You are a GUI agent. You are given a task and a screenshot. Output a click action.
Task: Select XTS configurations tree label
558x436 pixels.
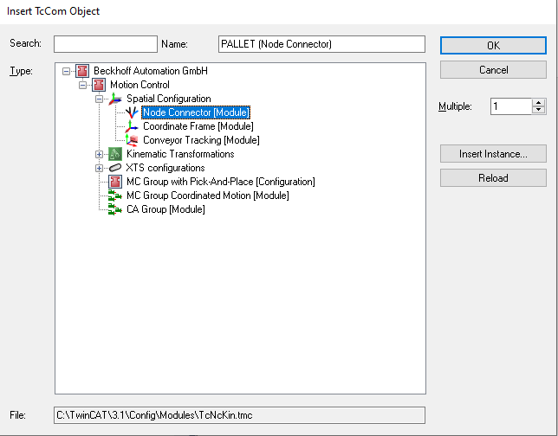(x=165, y=168)
